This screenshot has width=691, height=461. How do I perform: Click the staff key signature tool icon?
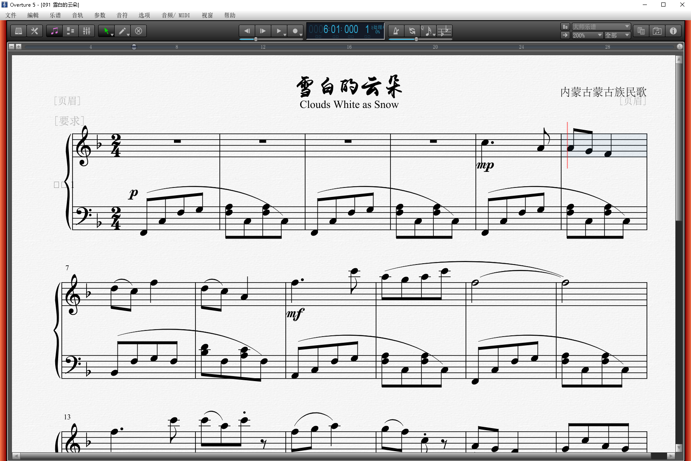tap(444, 31)
